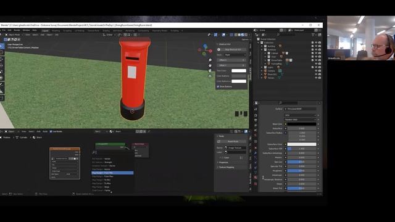Open the viewport Object menu
The image size is (395, 222).
coord(49,35)
